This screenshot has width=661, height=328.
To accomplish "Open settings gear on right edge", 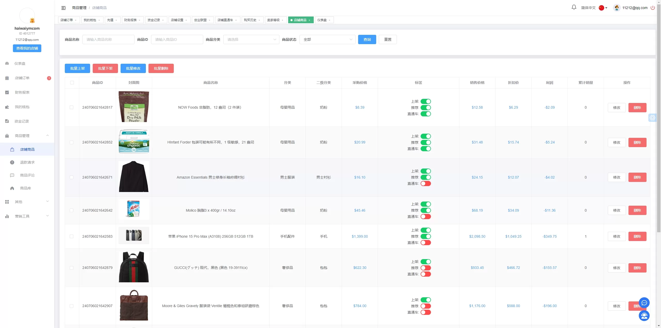I will tap(652, 118).
